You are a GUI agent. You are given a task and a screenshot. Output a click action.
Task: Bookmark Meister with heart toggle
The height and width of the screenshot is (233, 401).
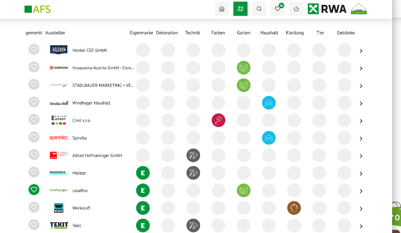(34, 172)
